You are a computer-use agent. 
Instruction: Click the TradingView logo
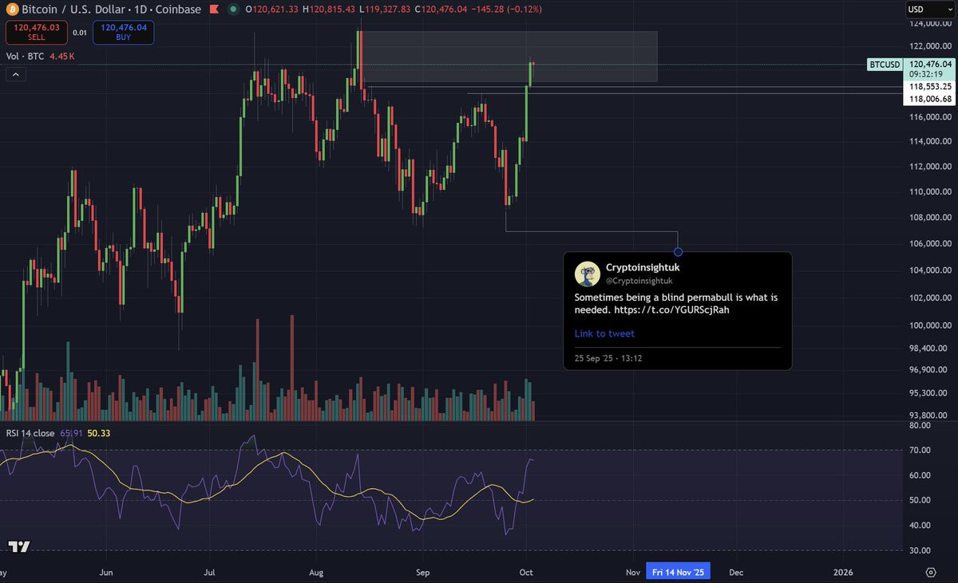click(x=19, y=546)
